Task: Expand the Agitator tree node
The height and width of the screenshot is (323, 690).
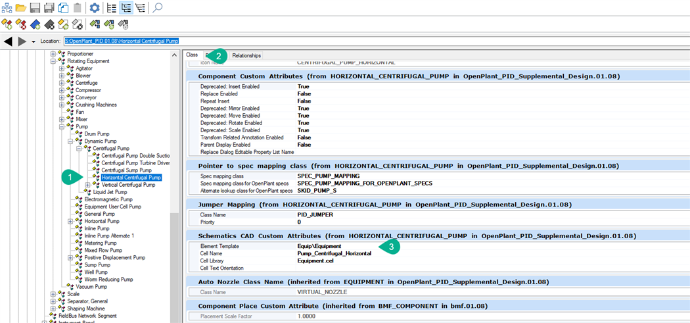Action: click(x=62, y=68)
